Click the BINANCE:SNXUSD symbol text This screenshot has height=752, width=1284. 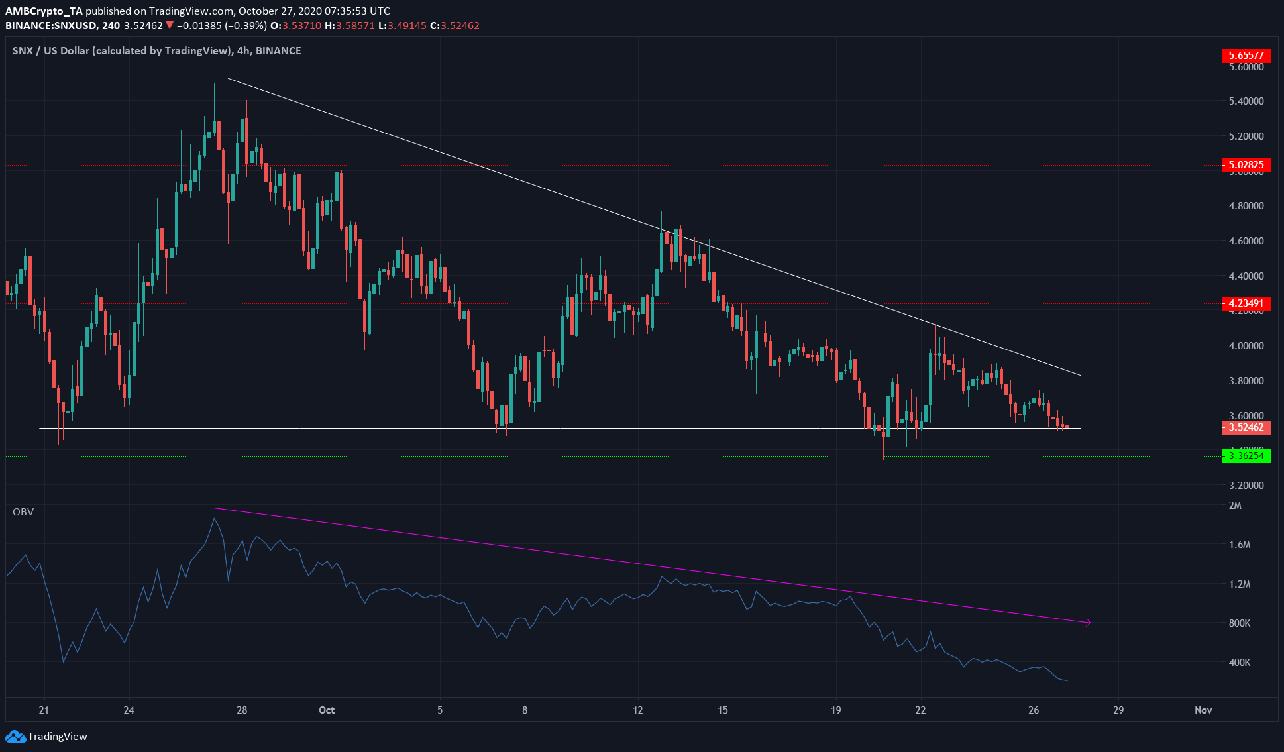click(52, 26)
